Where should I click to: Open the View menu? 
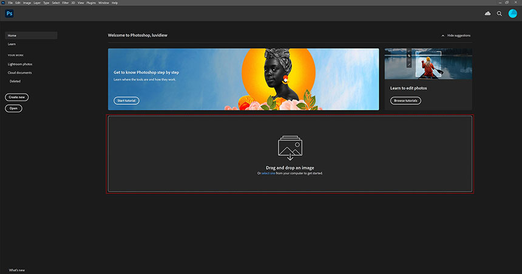[81, 2]
